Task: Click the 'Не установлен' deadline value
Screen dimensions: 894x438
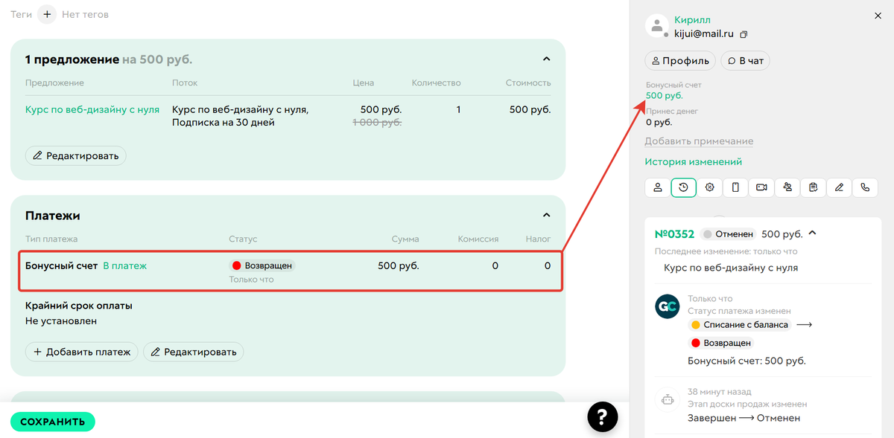Action: click(x=61, y=321)
